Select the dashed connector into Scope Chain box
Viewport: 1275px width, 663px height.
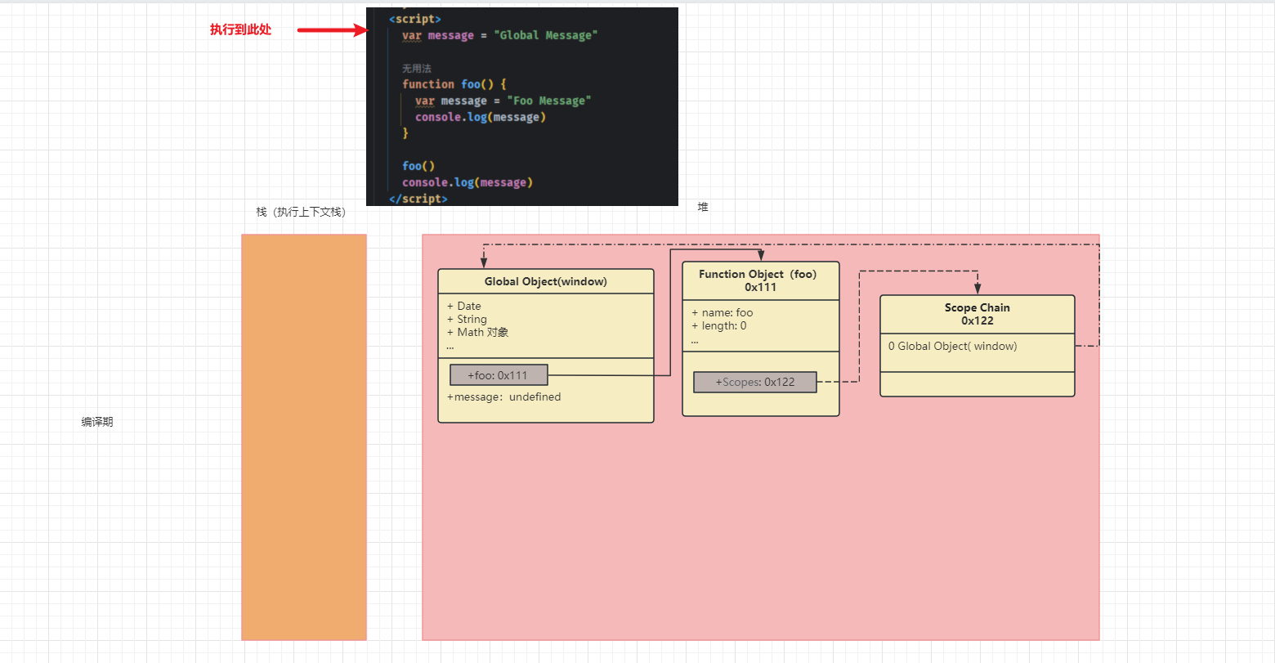tap(915, 271)
